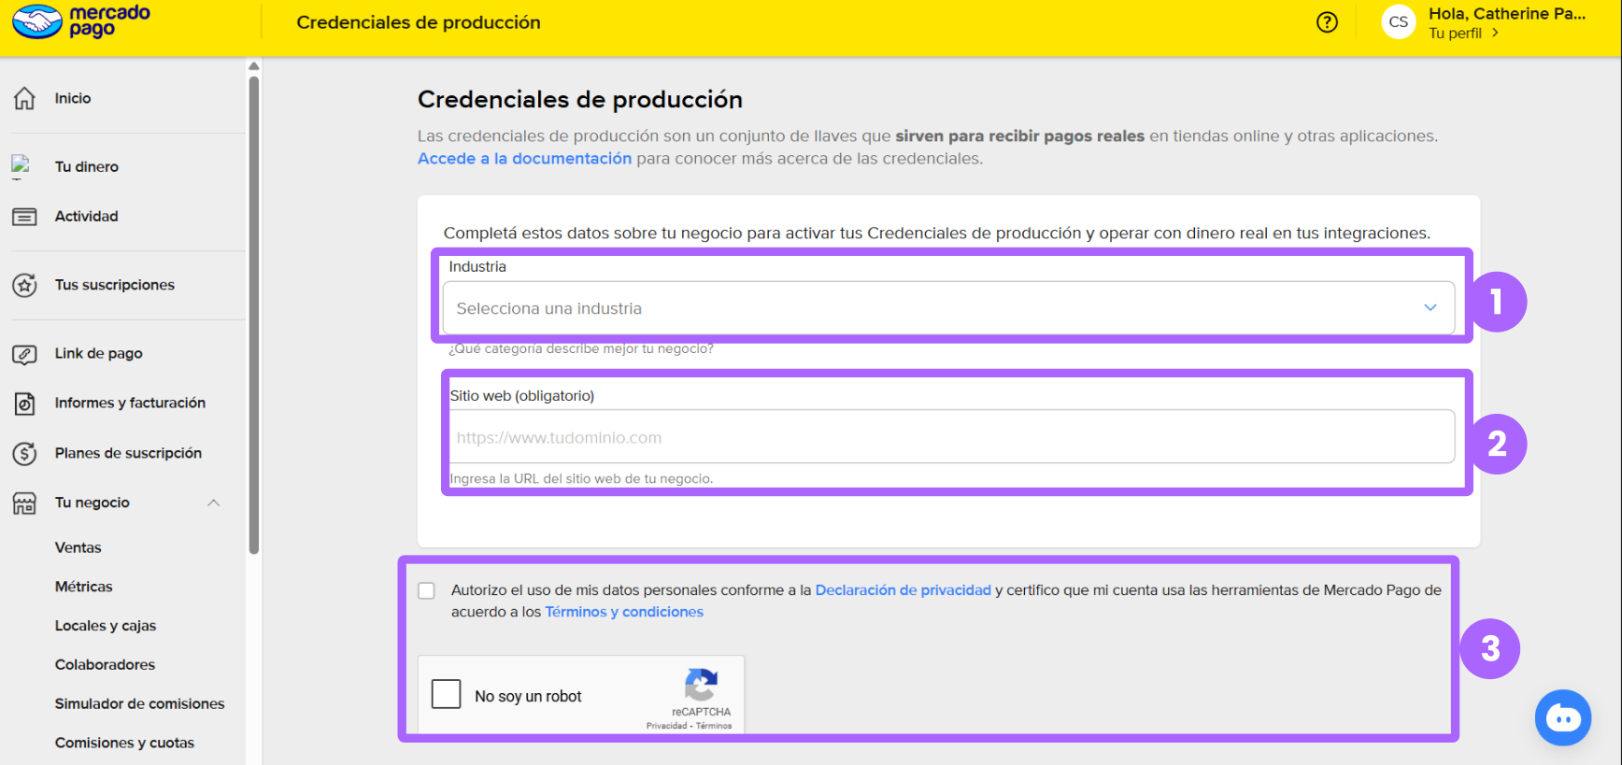Open Declaración de privacidad link
Image resolution: width=1622 pixels, height=765 pixels.
click(903, 590)
